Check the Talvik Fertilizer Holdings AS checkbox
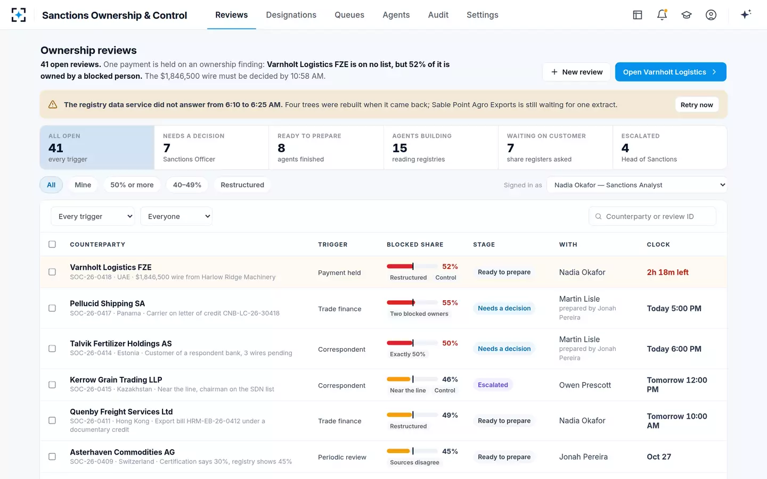The width and height of the screenshot is (767, 479). (52, 349)
